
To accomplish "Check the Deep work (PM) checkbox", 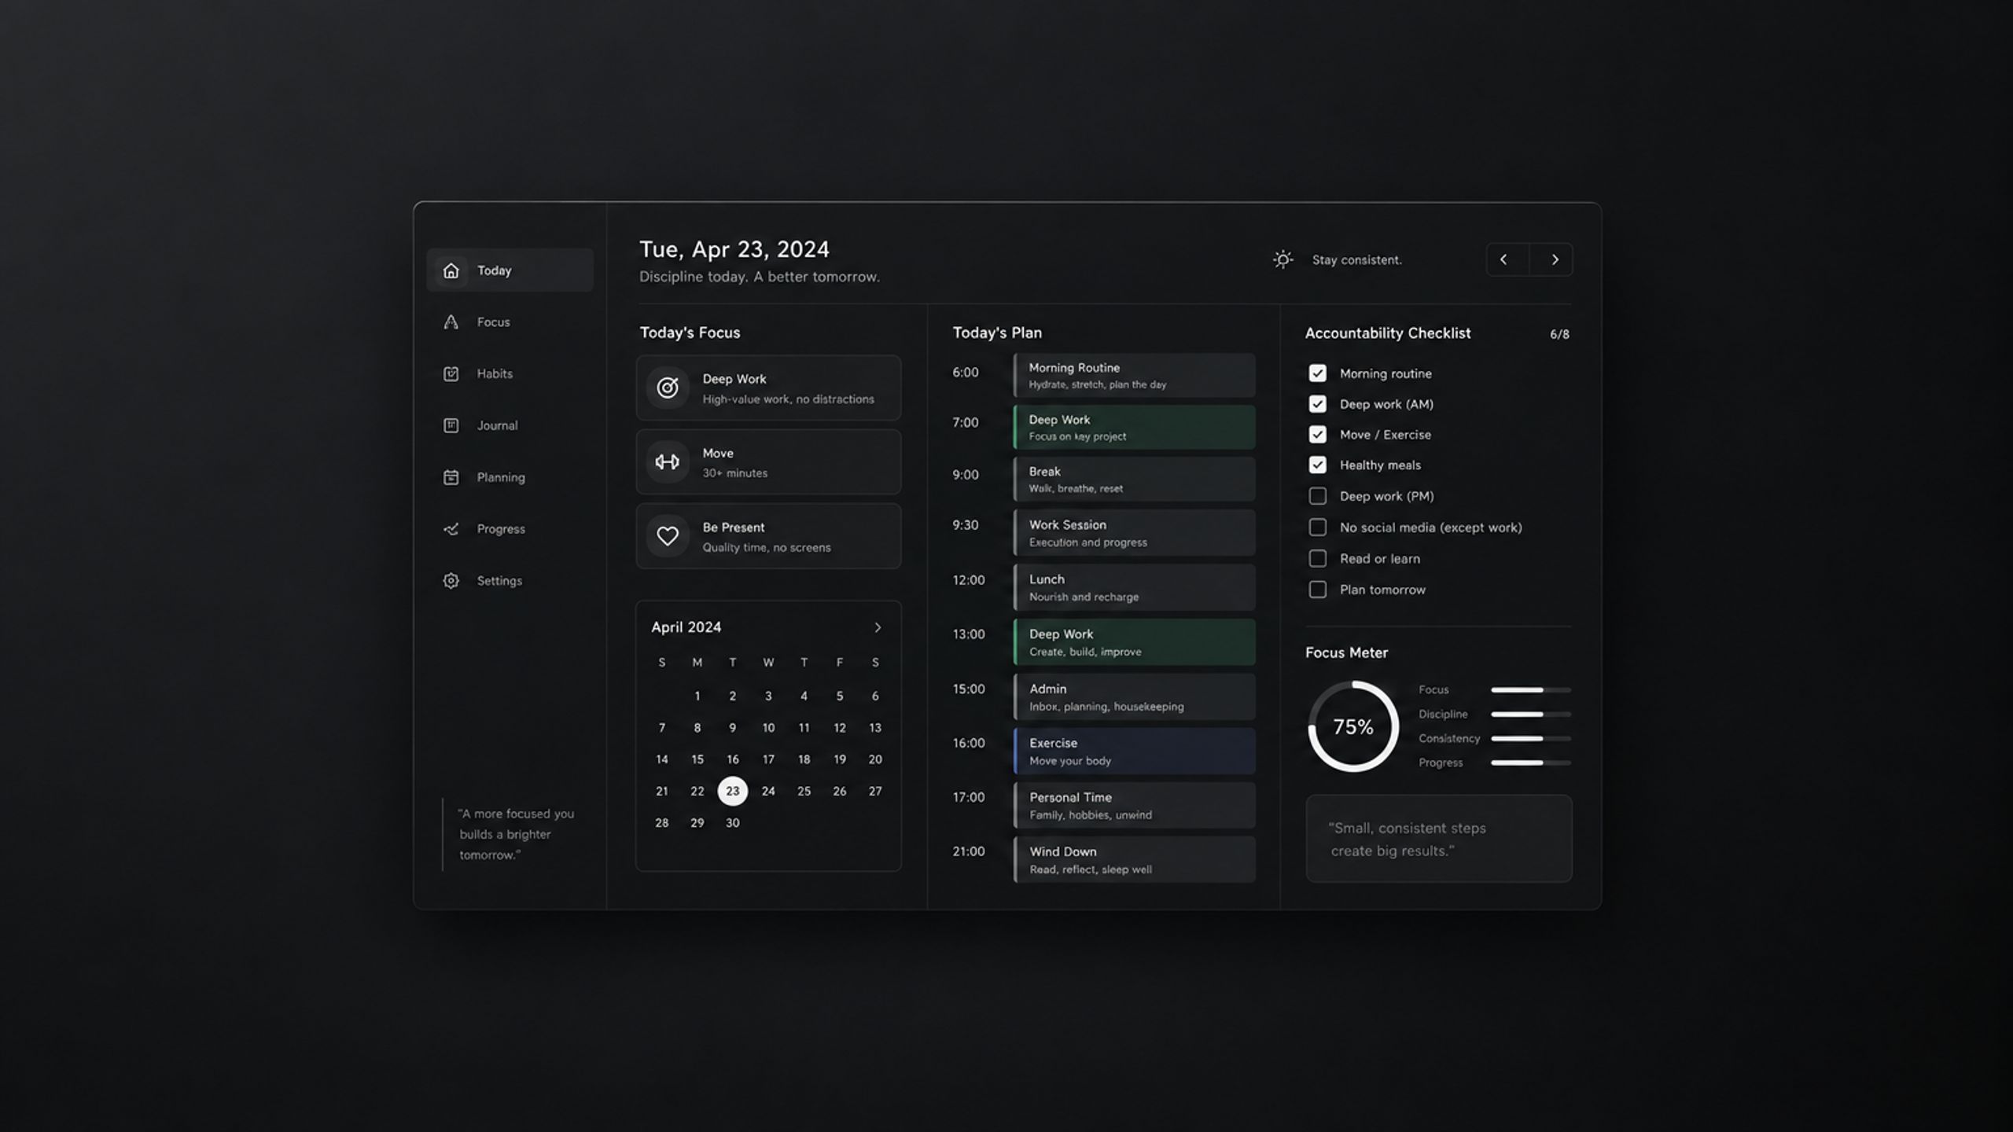I will click(x=1317, y=496).
